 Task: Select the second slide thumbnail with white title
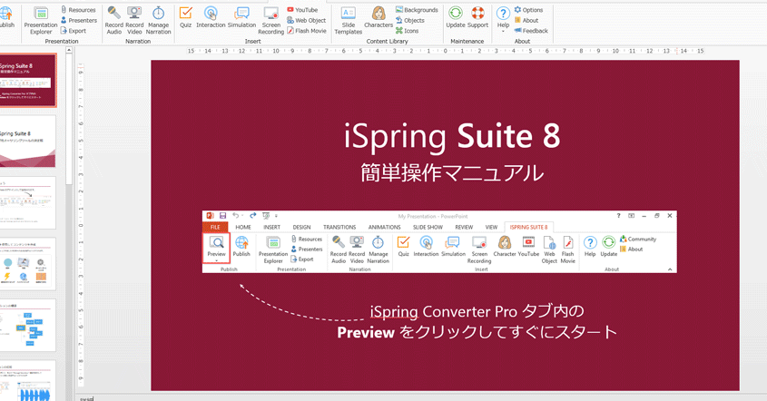(28, 142)
